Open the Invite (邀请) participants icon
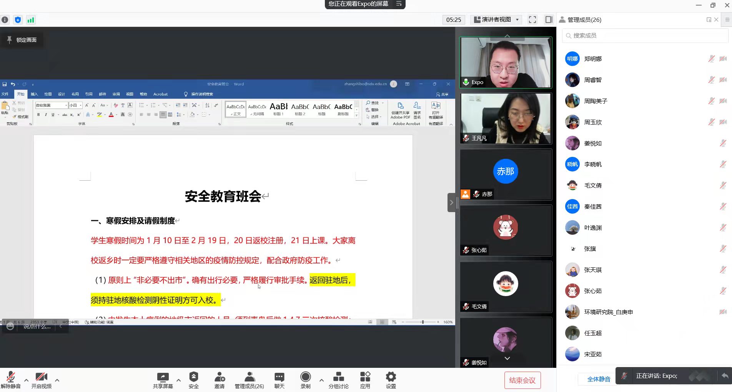This screenshot has width=732, height=392. click(220, 380)
